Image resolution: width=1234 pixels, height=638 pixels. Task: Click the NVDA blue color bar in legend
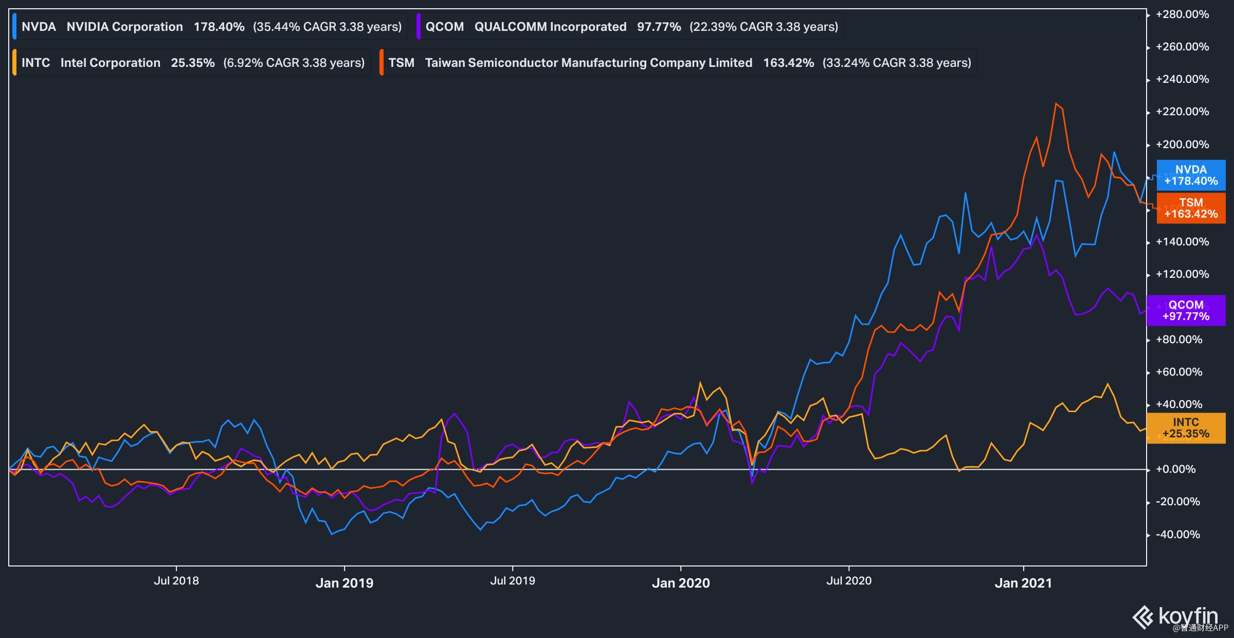click(14, 27)
